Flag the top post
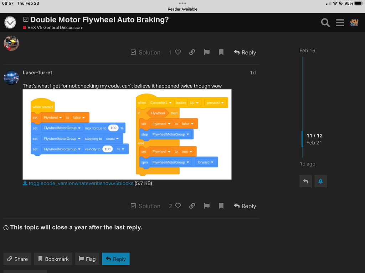 pyautogui.click(x=206, y=52)
